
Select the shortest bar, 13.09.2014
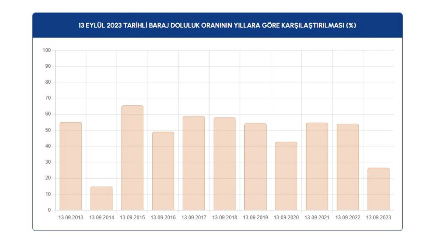pyautogui.click(x=101, y=199)
